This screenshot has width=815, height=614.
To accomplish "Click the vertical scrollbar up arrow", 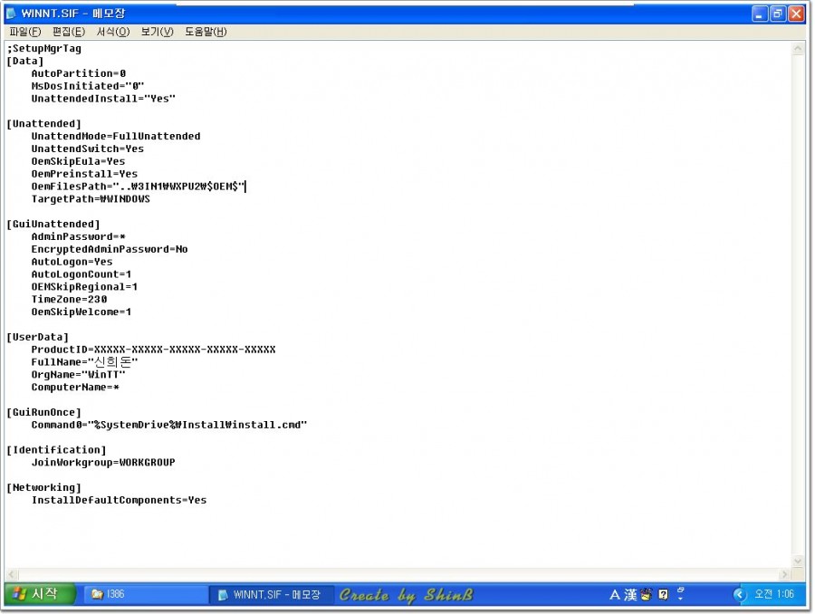I will pos(798,49).
